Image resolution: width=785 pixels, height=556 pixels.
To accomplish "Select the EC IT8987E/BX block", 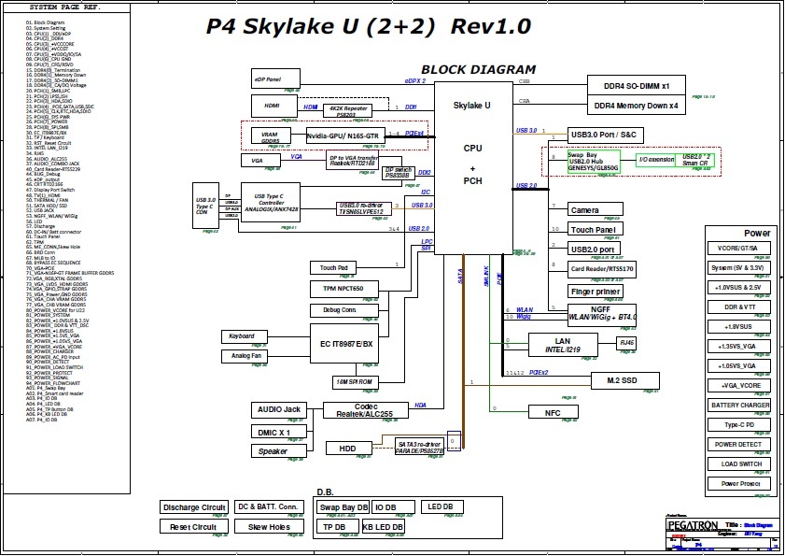I will tap(344, 344).
